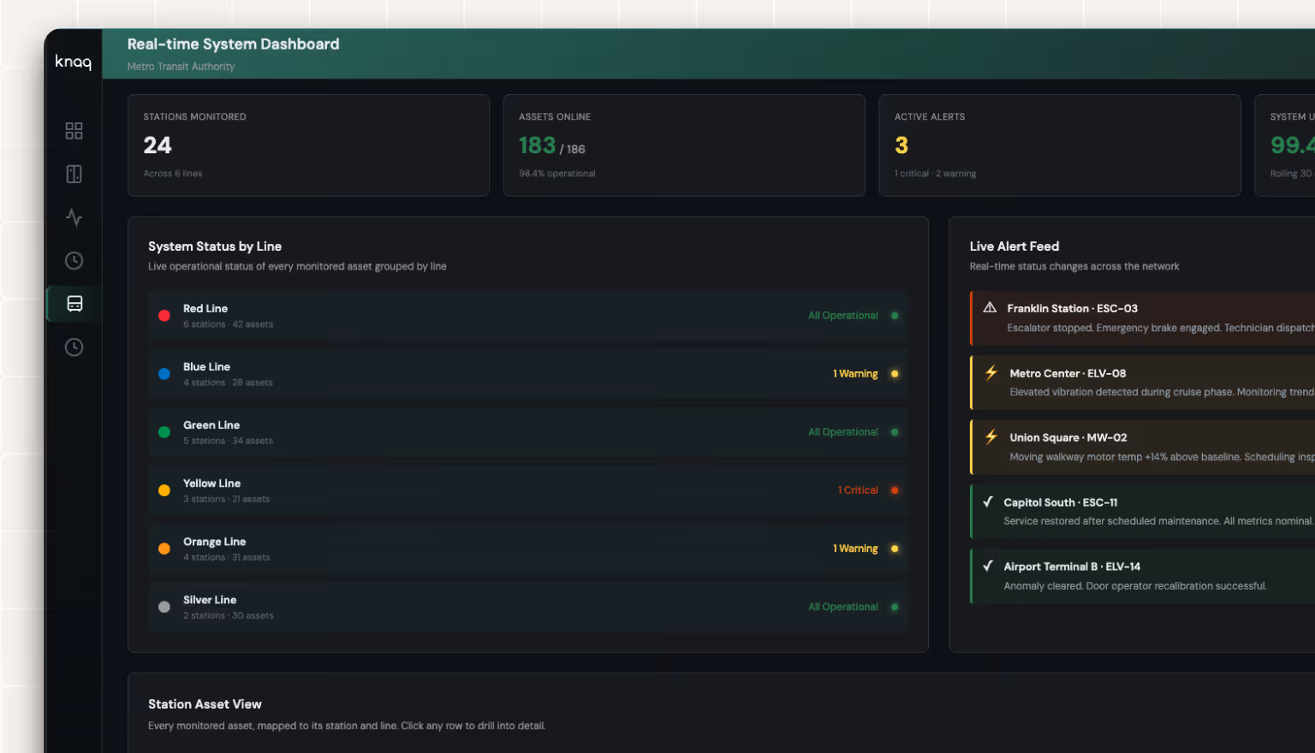Click Silver Line 'All Operational' status
The image size is (1315, 753).
[x=843, y=607]
